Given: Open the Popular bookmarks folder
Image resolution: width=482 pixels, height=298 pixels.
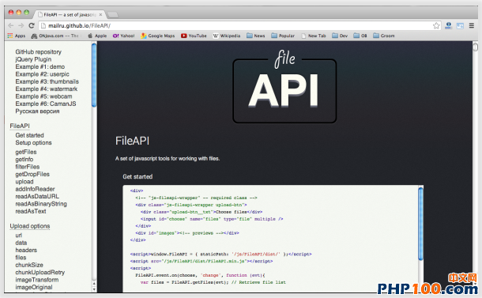Looking at the screenshot, I should click(283, 36).
